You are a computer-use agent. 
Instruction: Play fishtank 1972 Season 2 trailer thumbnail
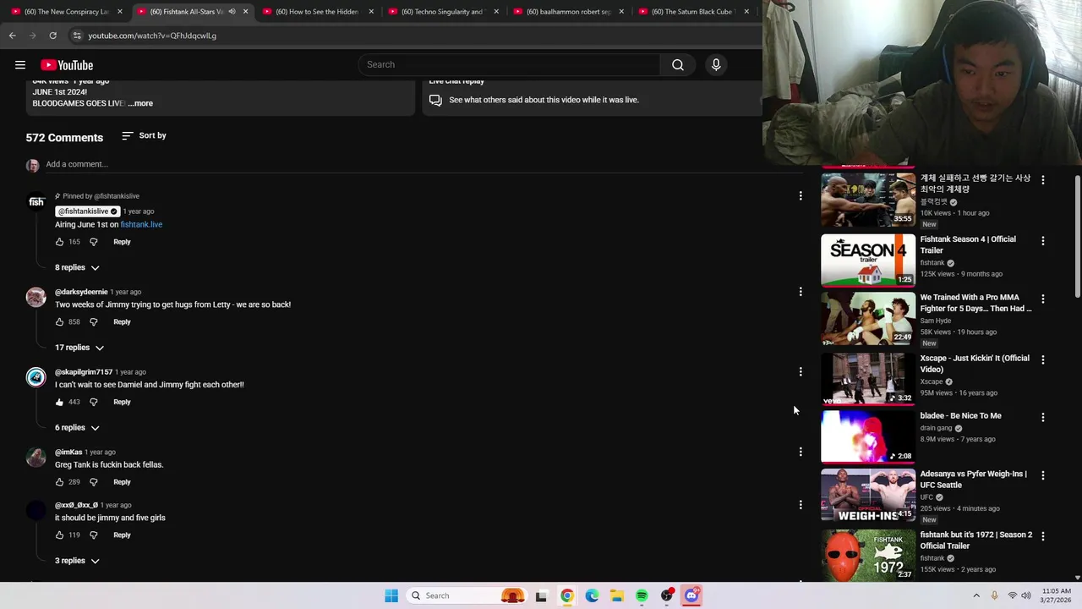point(868,556)
